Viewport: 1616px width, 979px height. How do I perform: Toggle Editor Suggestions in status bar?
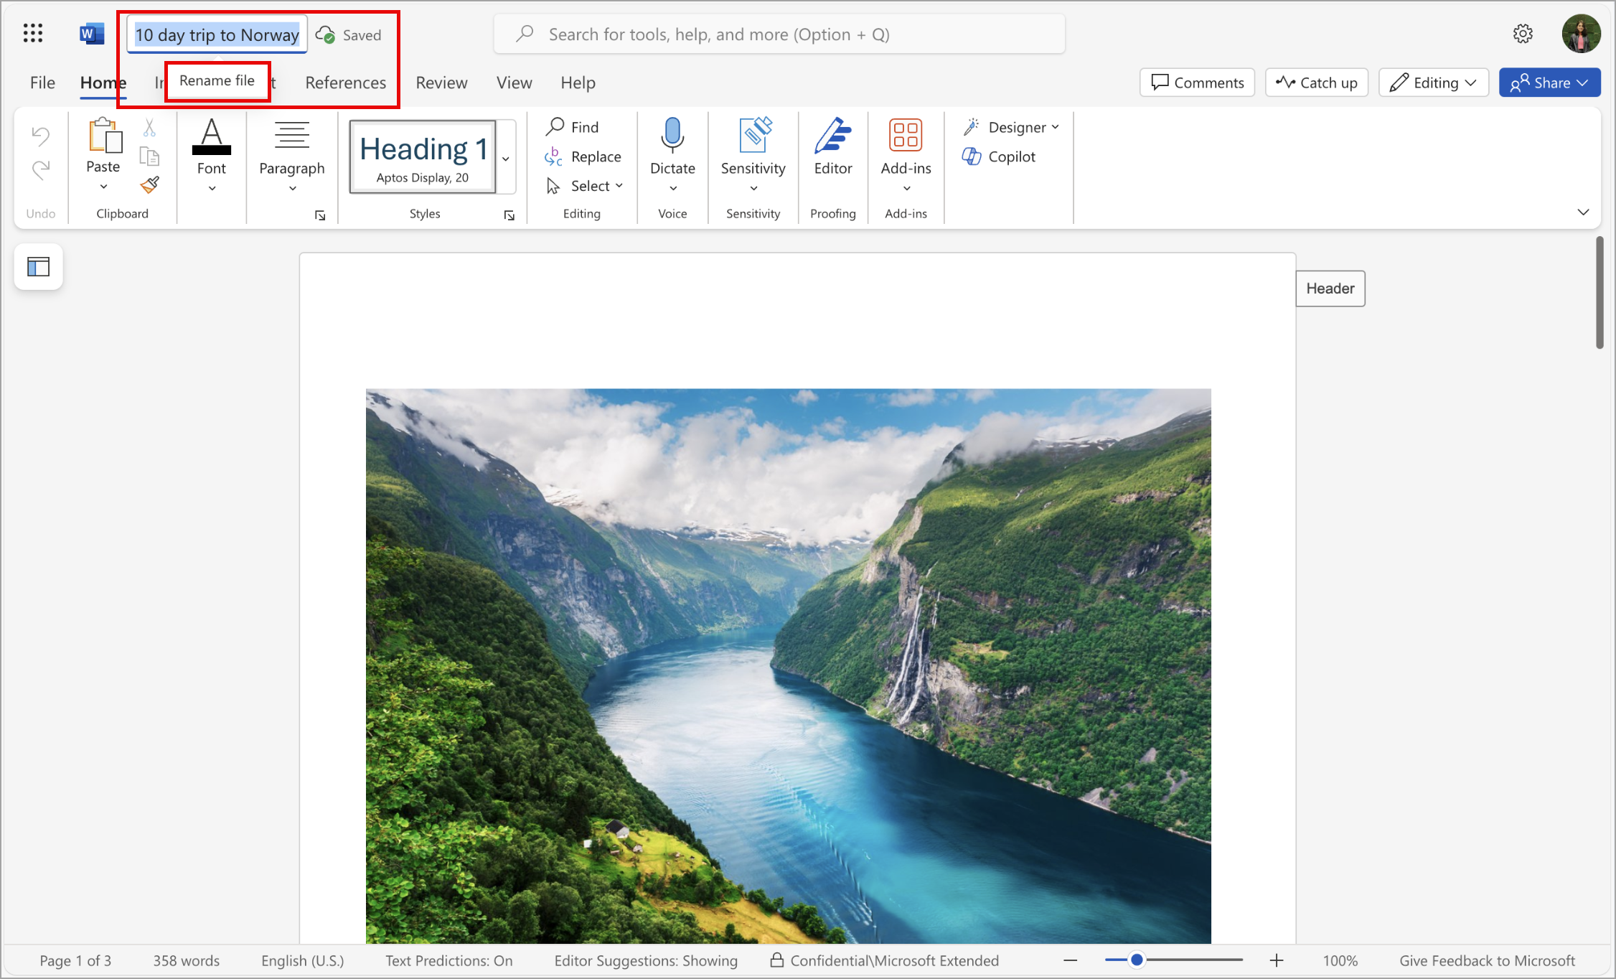[x=646, y=960]
